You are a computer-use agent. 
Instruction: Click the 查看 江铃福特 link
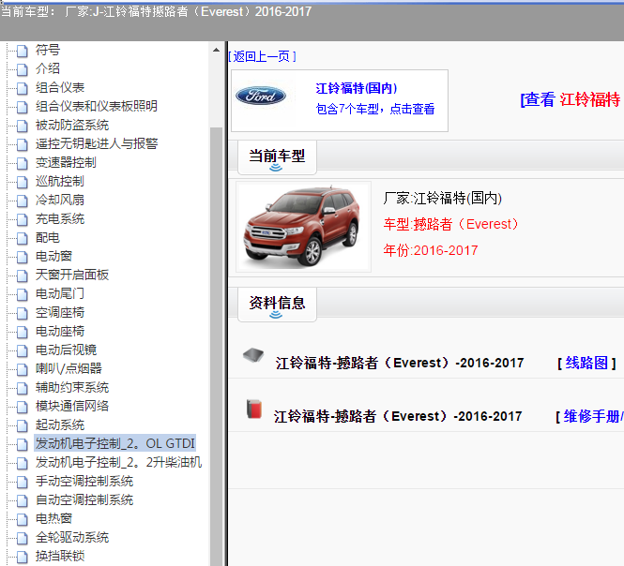point(571,99)
